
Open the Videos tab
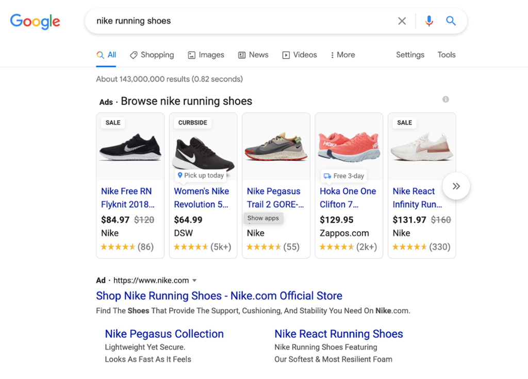pyautogui.click(x=300, y=55)
